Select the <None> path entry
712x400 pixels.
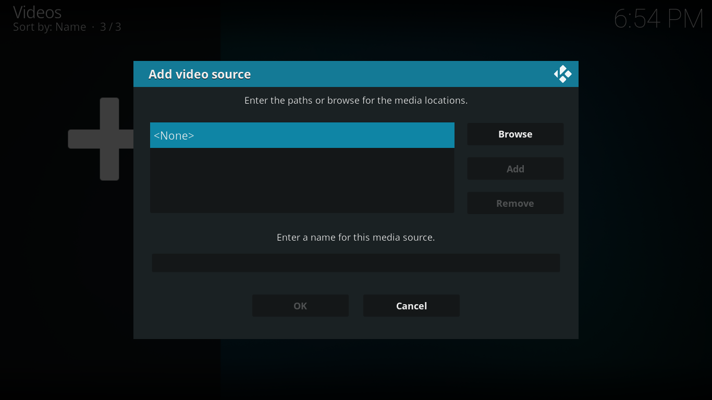click(302, 135)
